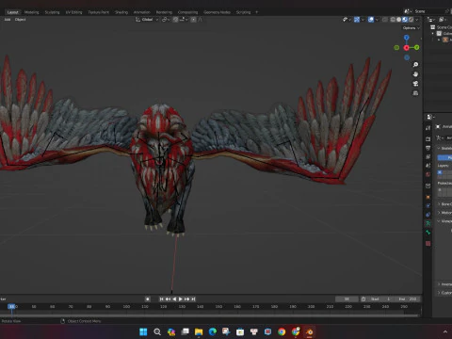Click the green Y axis on the navigation gizmo

pyautogui.click(x=416, y=47)
